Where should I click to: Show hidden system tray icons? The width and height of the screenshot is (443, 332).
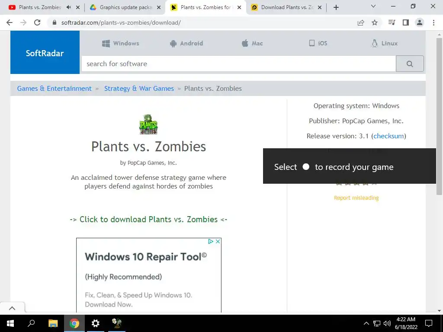tap(366, 323)
